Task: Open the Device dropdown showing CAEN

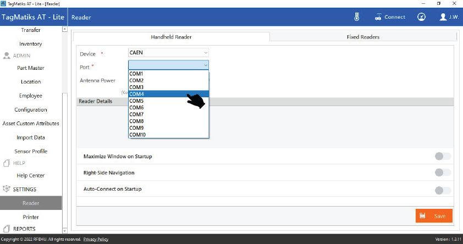Action: pyautogui.click(x=168, y=53)
